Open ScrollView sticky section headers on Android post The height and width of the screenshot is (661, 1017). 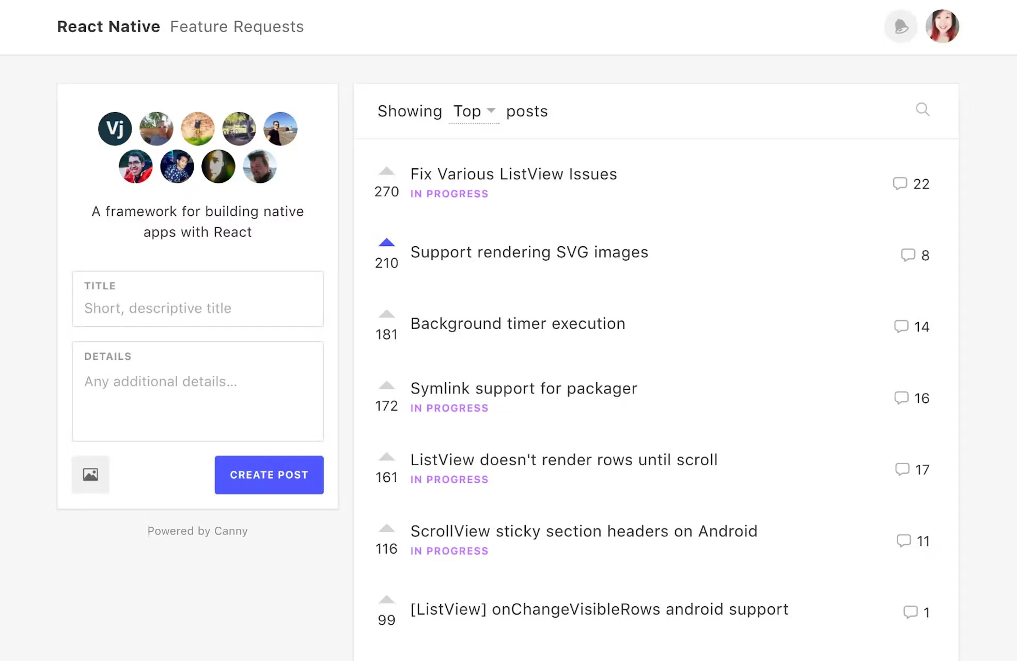click(x=584, y=531)
